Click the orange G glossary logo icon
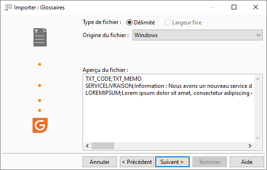 [x=40, y=125]
